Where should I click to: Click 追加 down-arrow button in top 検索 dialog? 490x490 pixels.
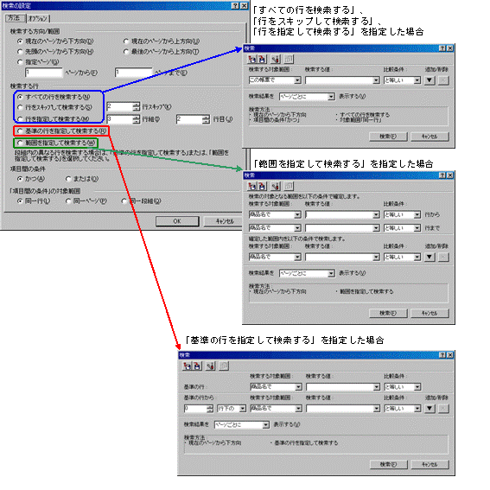point(430,80)
